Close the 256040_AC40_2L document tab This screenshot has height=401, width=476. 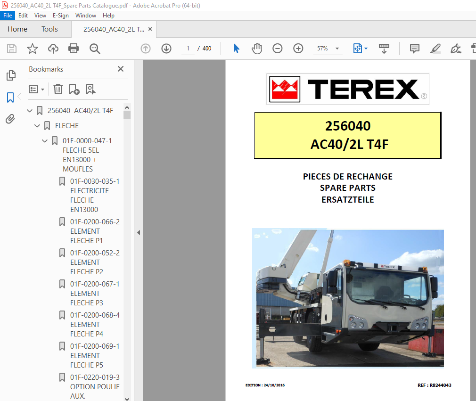(150, 29)
